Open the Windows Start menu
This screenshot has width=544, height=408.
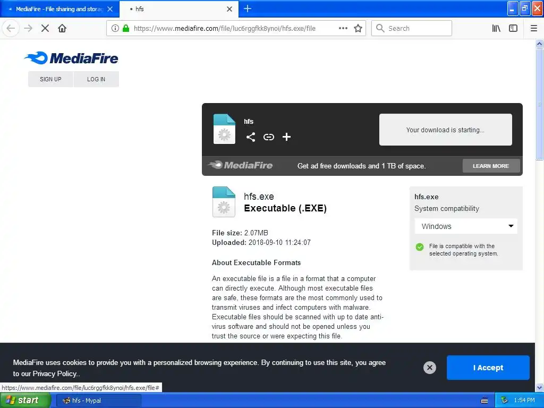coord(25,401)
